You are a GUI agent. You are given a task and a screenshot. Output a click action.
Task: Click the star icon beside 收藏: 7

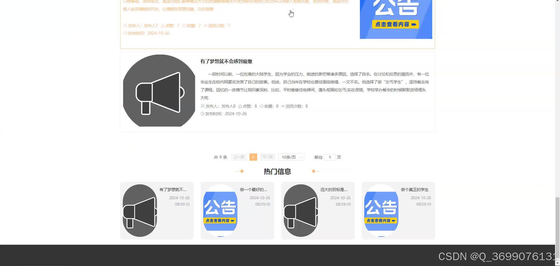coord(184,26)
